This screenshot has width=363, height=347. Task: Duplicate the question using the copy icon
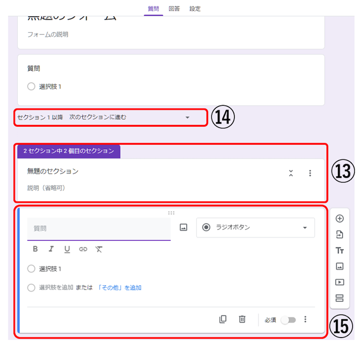223,320
